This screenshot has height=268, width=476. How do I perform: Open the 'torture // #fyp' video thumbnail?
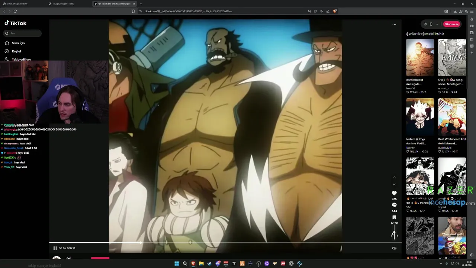coord(420,117)
